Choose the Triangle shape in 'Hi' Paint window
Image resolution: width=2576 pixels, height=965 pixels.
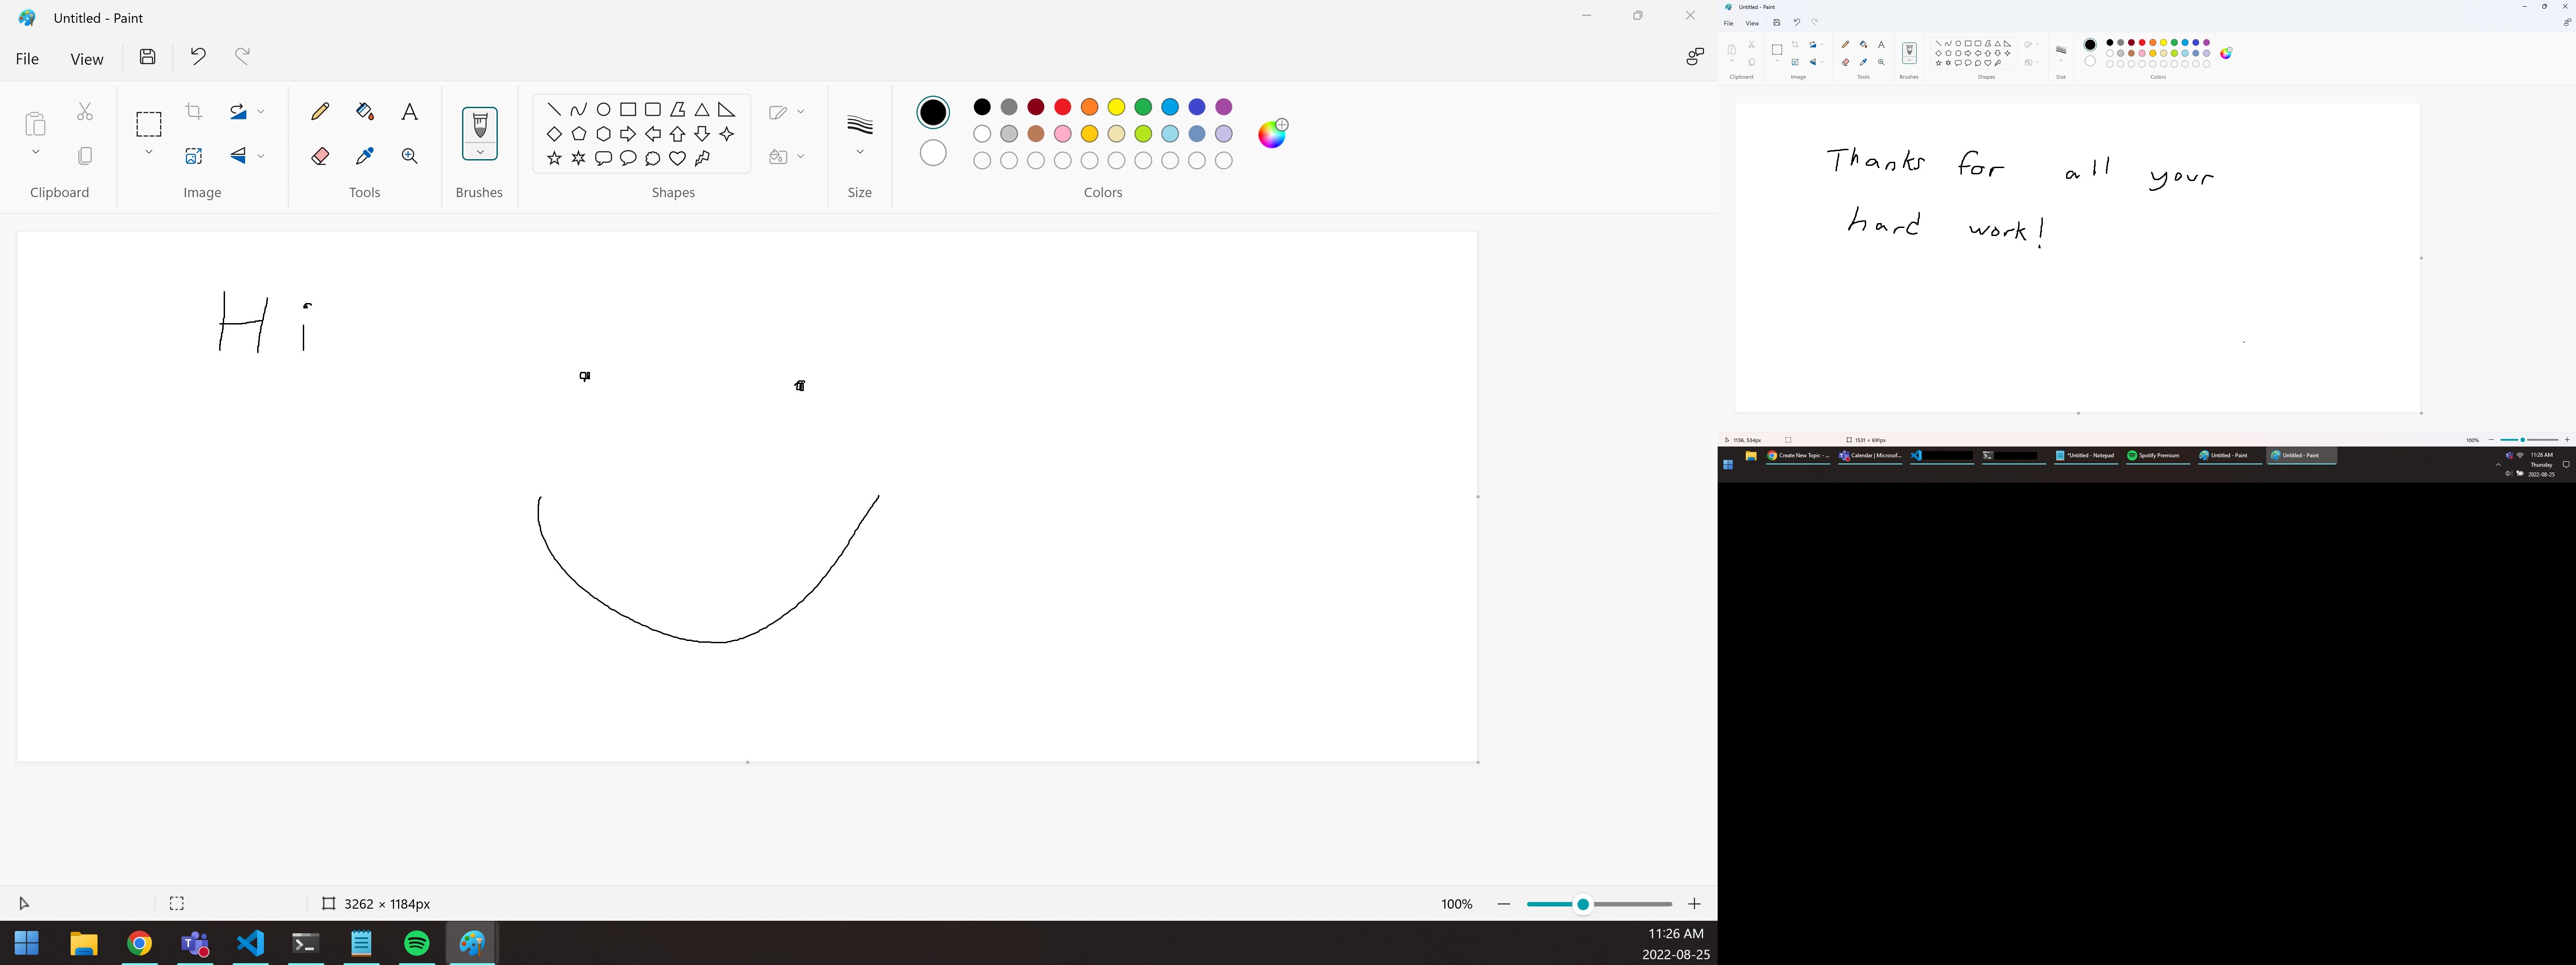tap(702, 110)
